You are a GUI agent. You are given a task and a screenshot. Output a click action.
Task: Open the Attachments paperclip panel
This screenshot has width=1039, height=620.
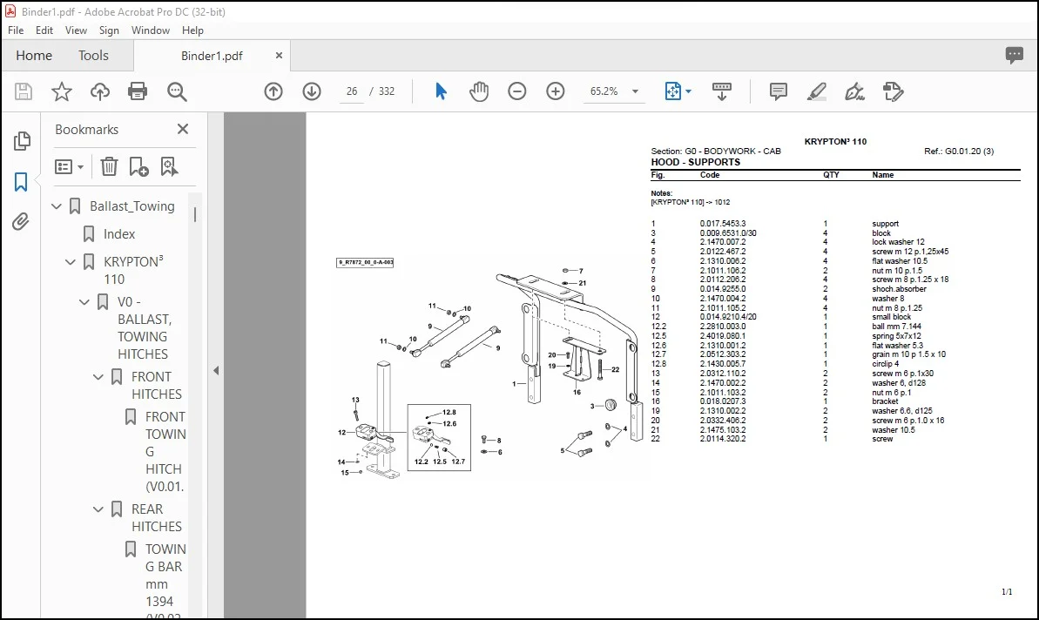pyautogui.click(x=21, y=221)
